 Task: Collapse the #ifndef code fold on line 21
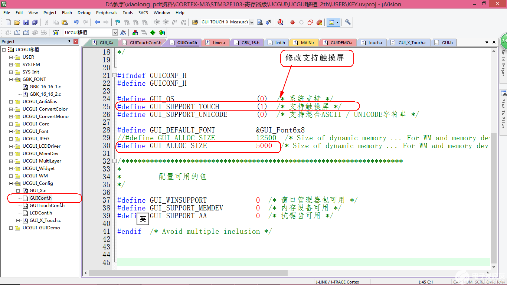click(114, 75)
